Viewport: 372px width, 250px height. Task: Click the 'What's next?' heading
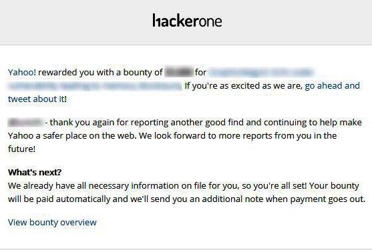(x=35, y=172)
